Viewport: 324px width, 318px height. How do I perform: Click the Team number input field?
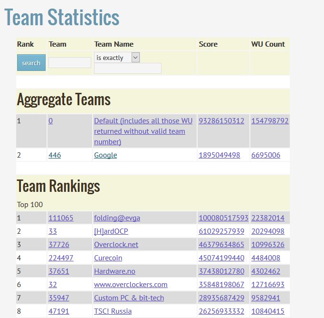pos(70,63)
